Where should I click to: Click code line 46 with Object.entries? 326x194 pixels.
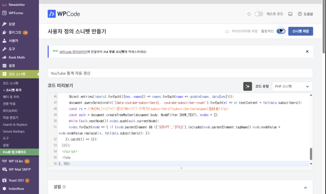(x=151, y=96)
